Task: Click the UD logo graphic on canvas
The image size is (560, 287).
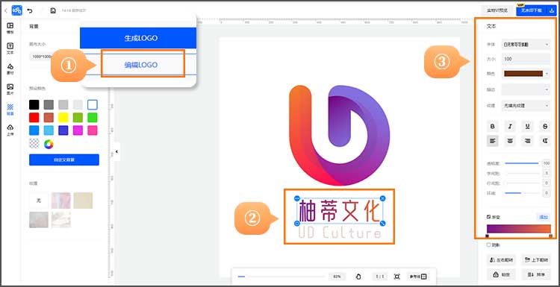Action: tap(339, 136)
